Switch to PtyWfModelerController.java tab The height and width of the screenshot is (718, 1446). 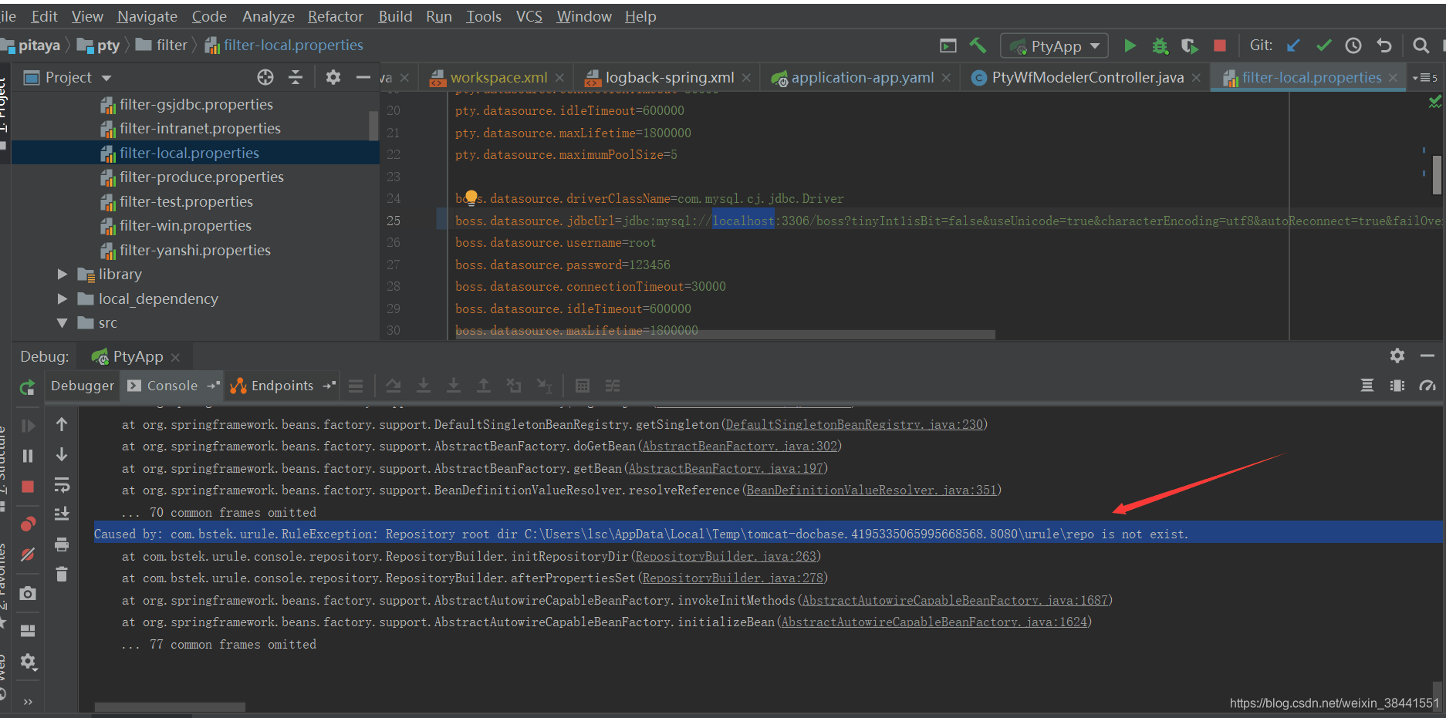tap(1087, 78)
